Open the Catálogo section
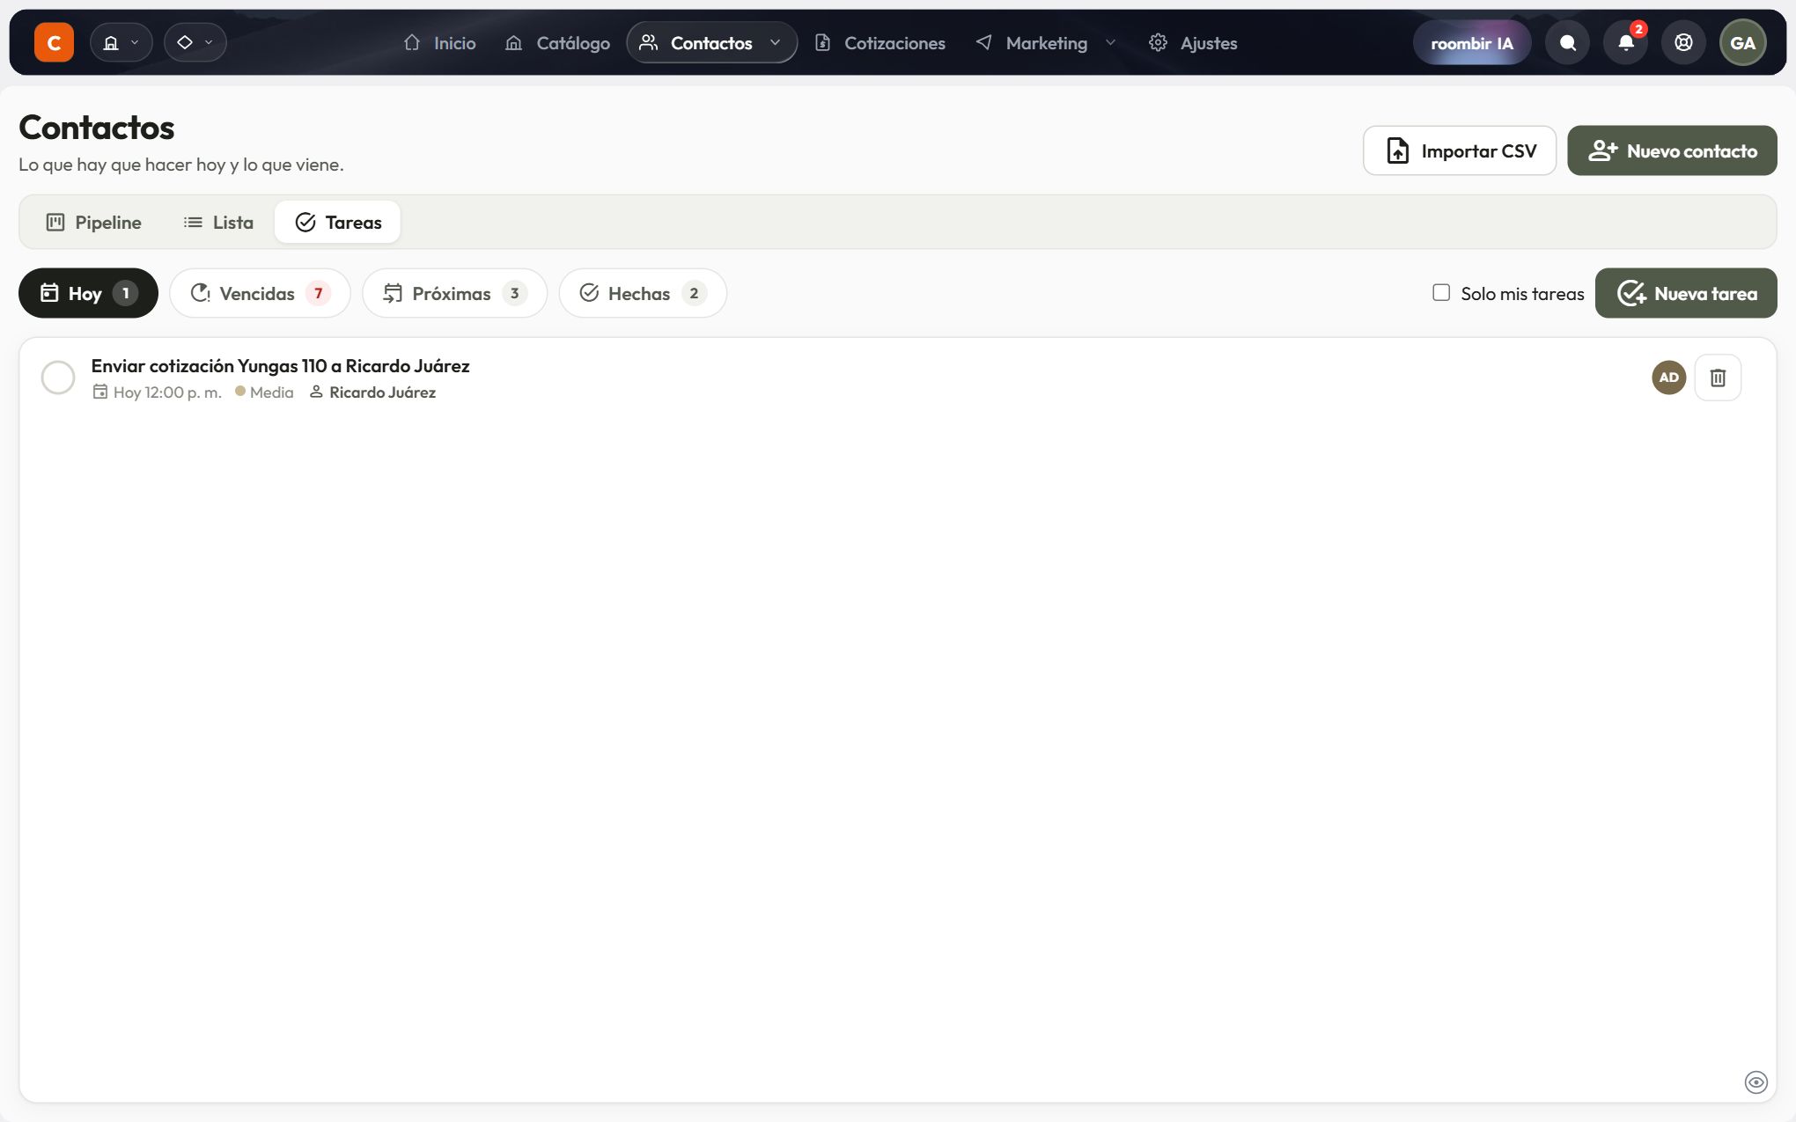Viewport: 1796px width, 1122px height. (x=557, y=42)
